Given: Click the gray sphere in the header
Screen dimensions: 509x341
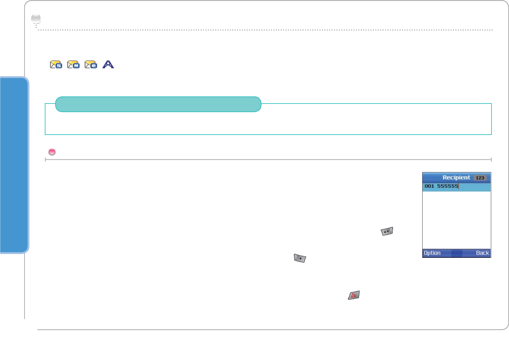Looking at the screenshot, I should pos(36,19).
